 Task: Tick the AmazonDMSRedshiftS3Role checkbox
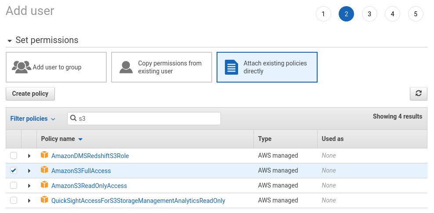point(14,155)
